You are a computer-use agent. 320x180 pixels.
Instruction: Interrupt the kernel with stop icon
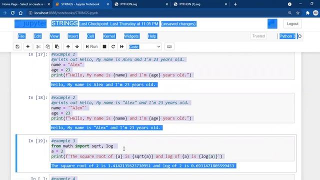[x=104, y=46]
